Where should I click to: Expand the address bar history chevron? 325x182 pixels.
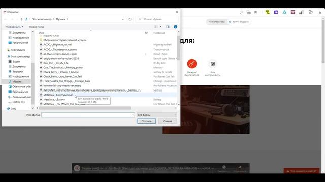point(123,19)
